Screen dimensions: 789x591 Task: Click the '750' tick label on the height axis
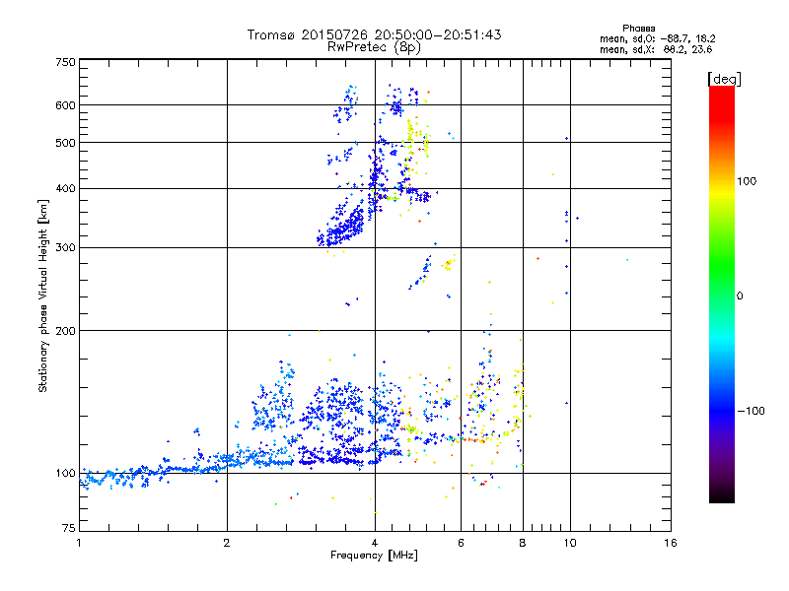[65, 62]
